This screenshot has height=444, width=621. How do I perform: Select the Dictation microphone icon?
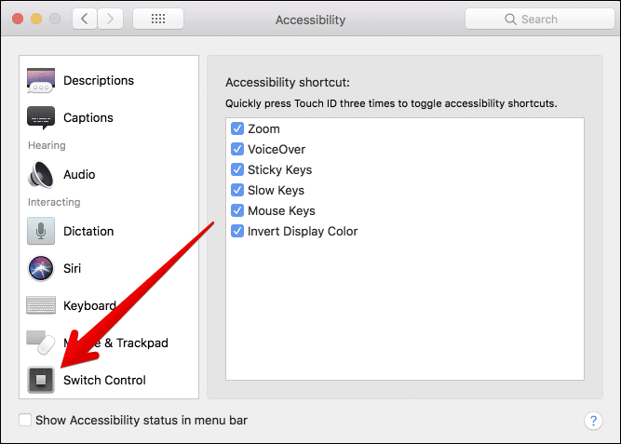pyautogui.click(x=41, y=231)
